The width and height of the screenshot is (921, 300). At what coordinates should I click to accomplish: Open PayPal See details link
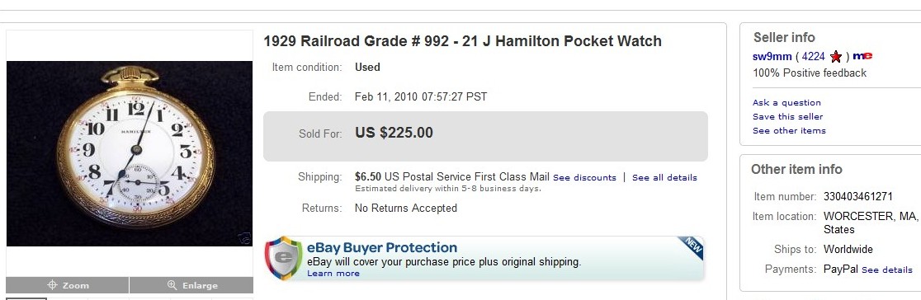tap(887, 270)
